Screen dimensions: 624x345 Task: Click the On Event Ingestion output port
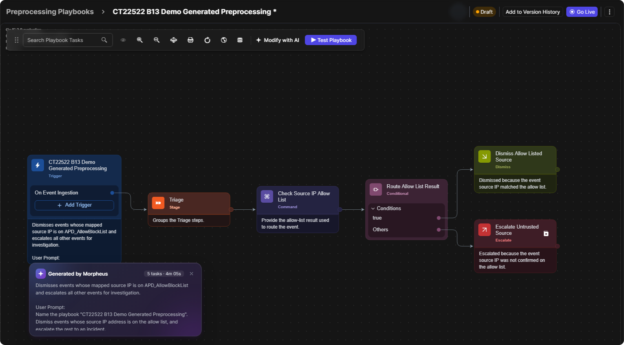(x=112, y=193)
